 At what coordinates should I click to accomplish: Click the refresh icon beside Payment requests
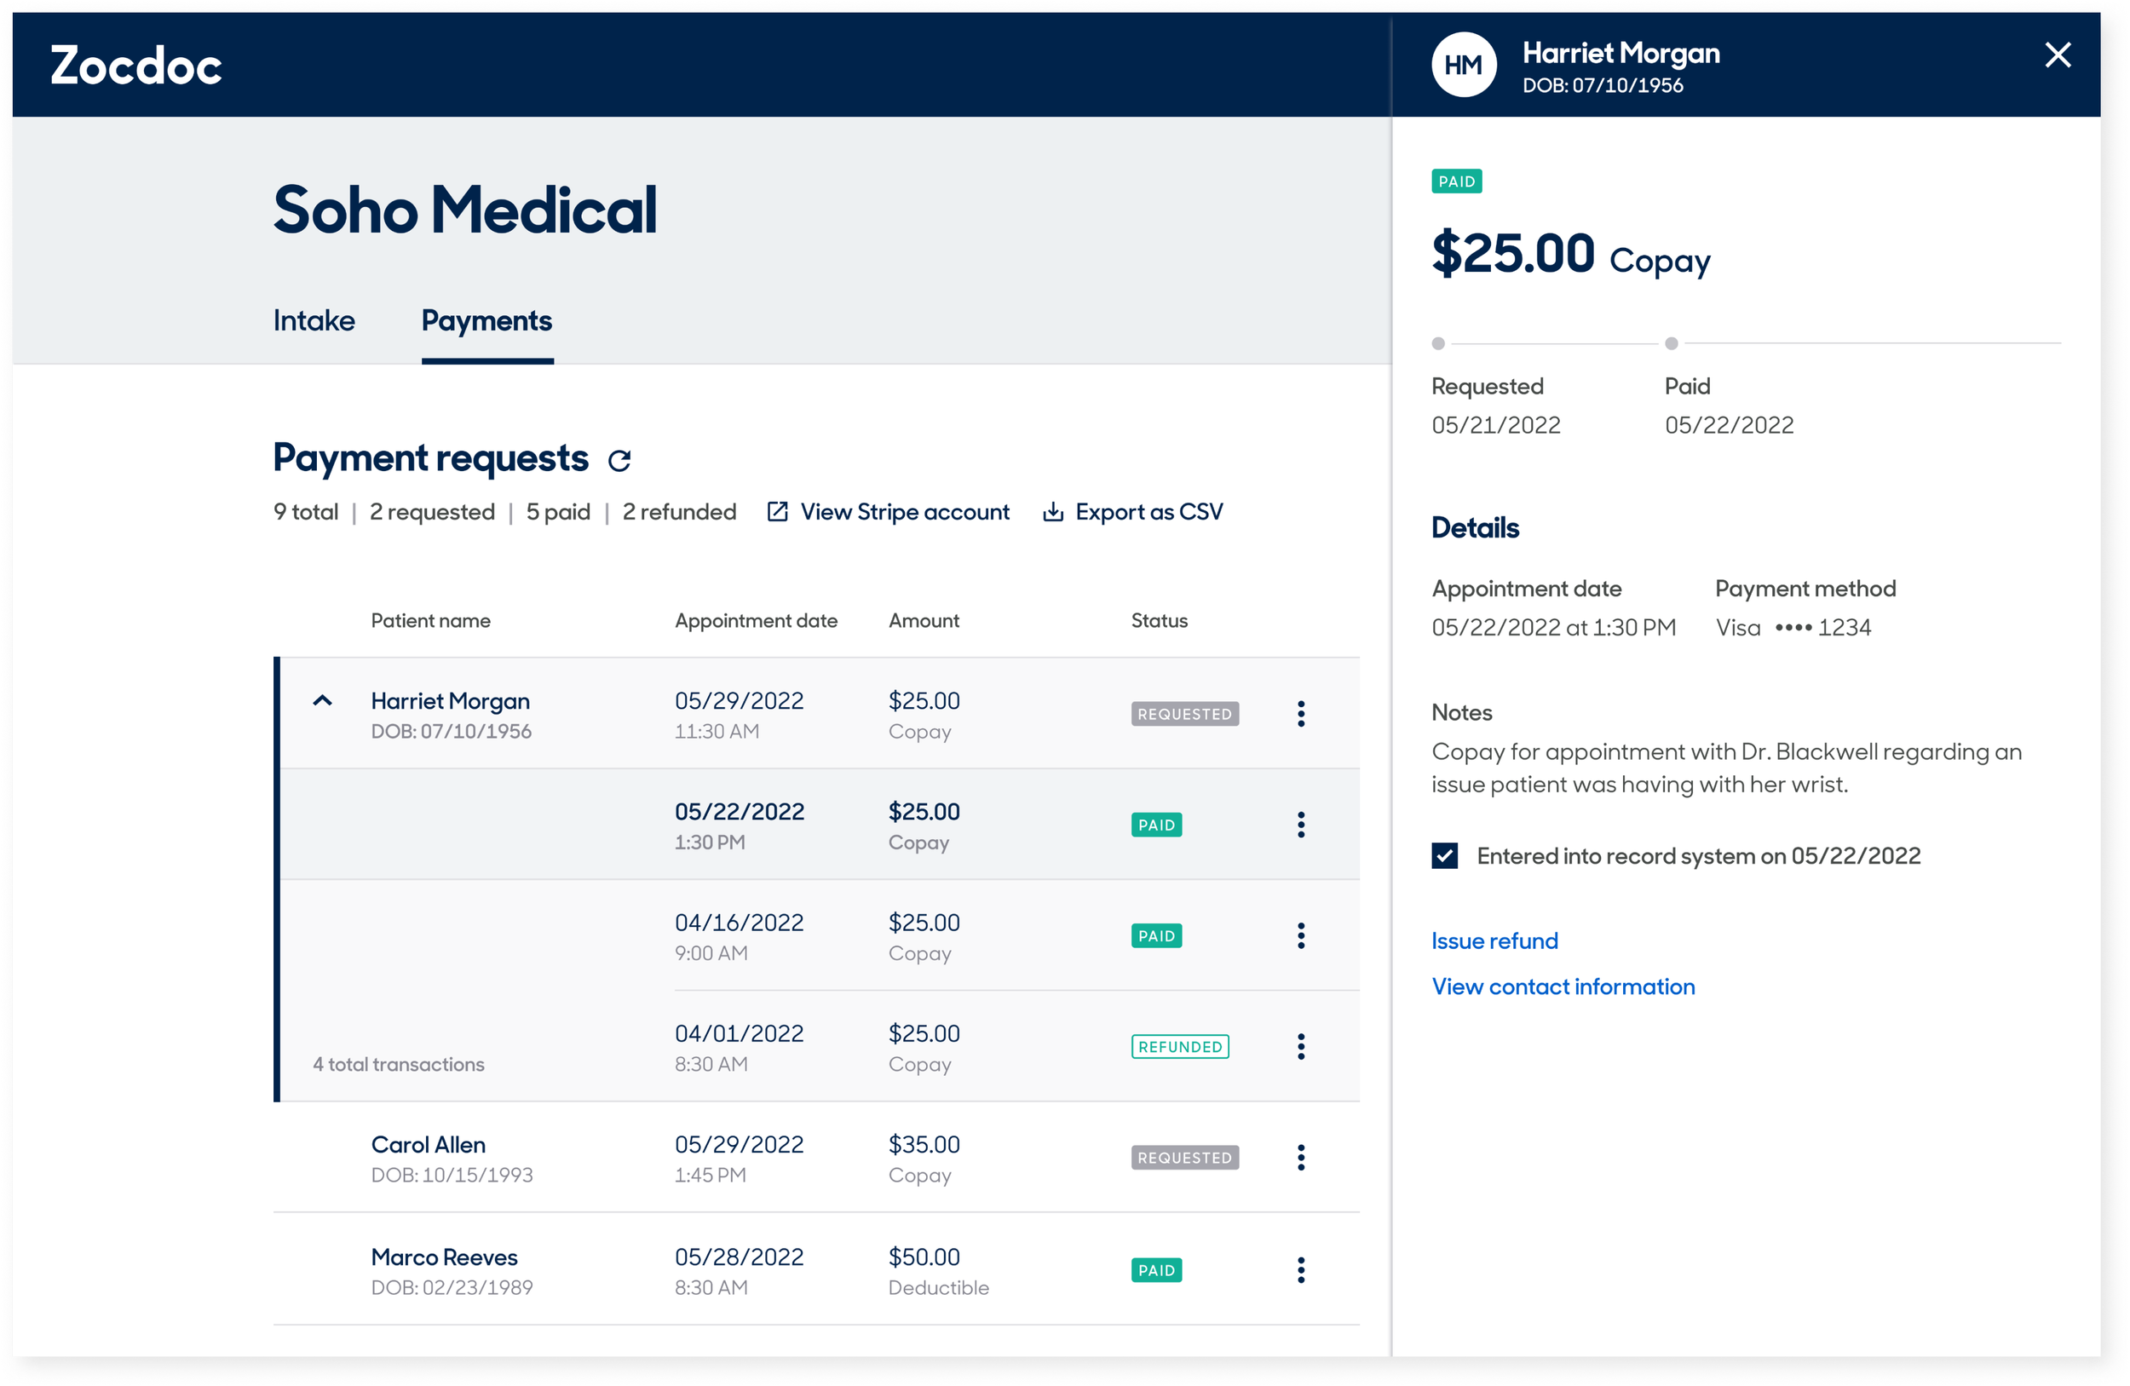[x=619, y=461]
